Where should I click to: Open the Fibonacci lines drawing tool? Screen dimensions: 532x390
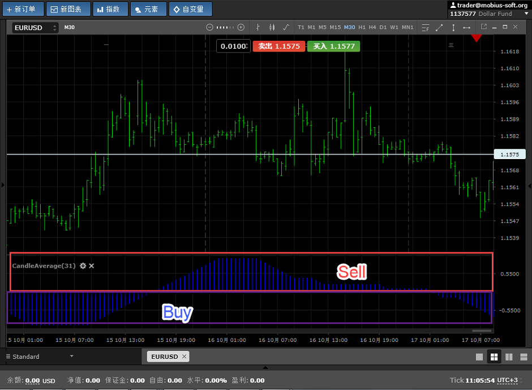[x=426, y=28]
